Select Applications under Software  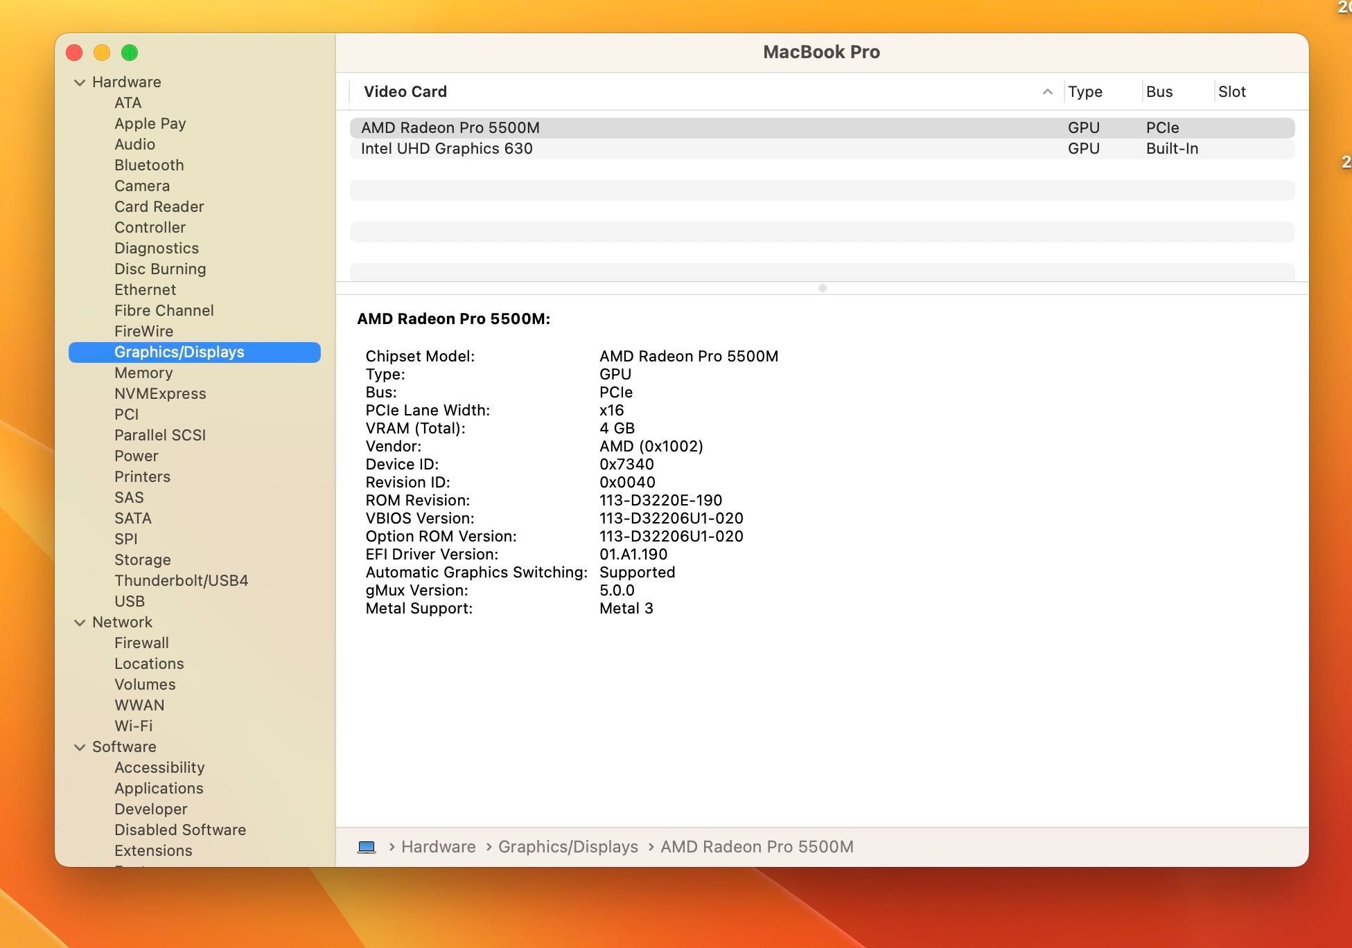pos(159,788)
